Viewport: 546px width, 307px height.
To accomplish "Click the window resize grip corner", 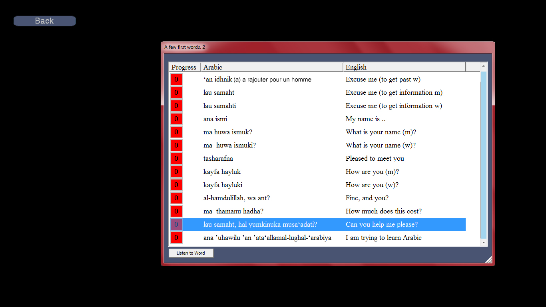I will [488, 260].
